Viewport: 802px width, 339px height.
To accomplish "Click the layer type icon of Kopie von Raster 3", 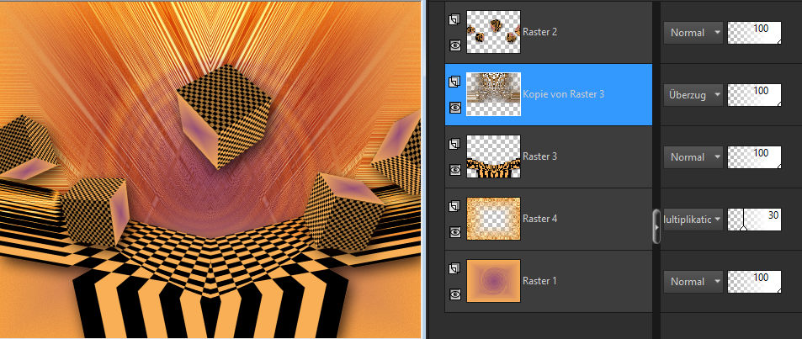I will click(455, 82).
